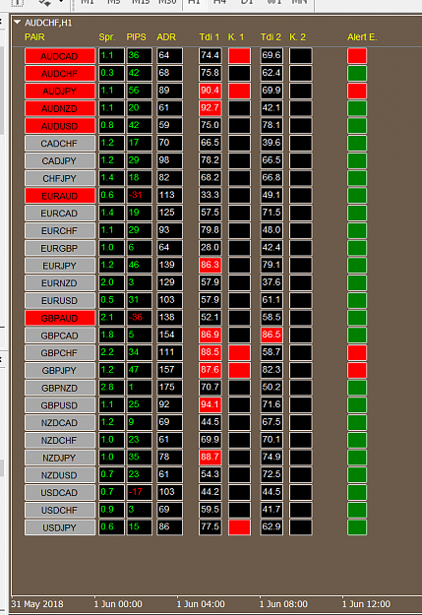Click the ADR column header
422x615 pixels.
click(x=166, y=37)
